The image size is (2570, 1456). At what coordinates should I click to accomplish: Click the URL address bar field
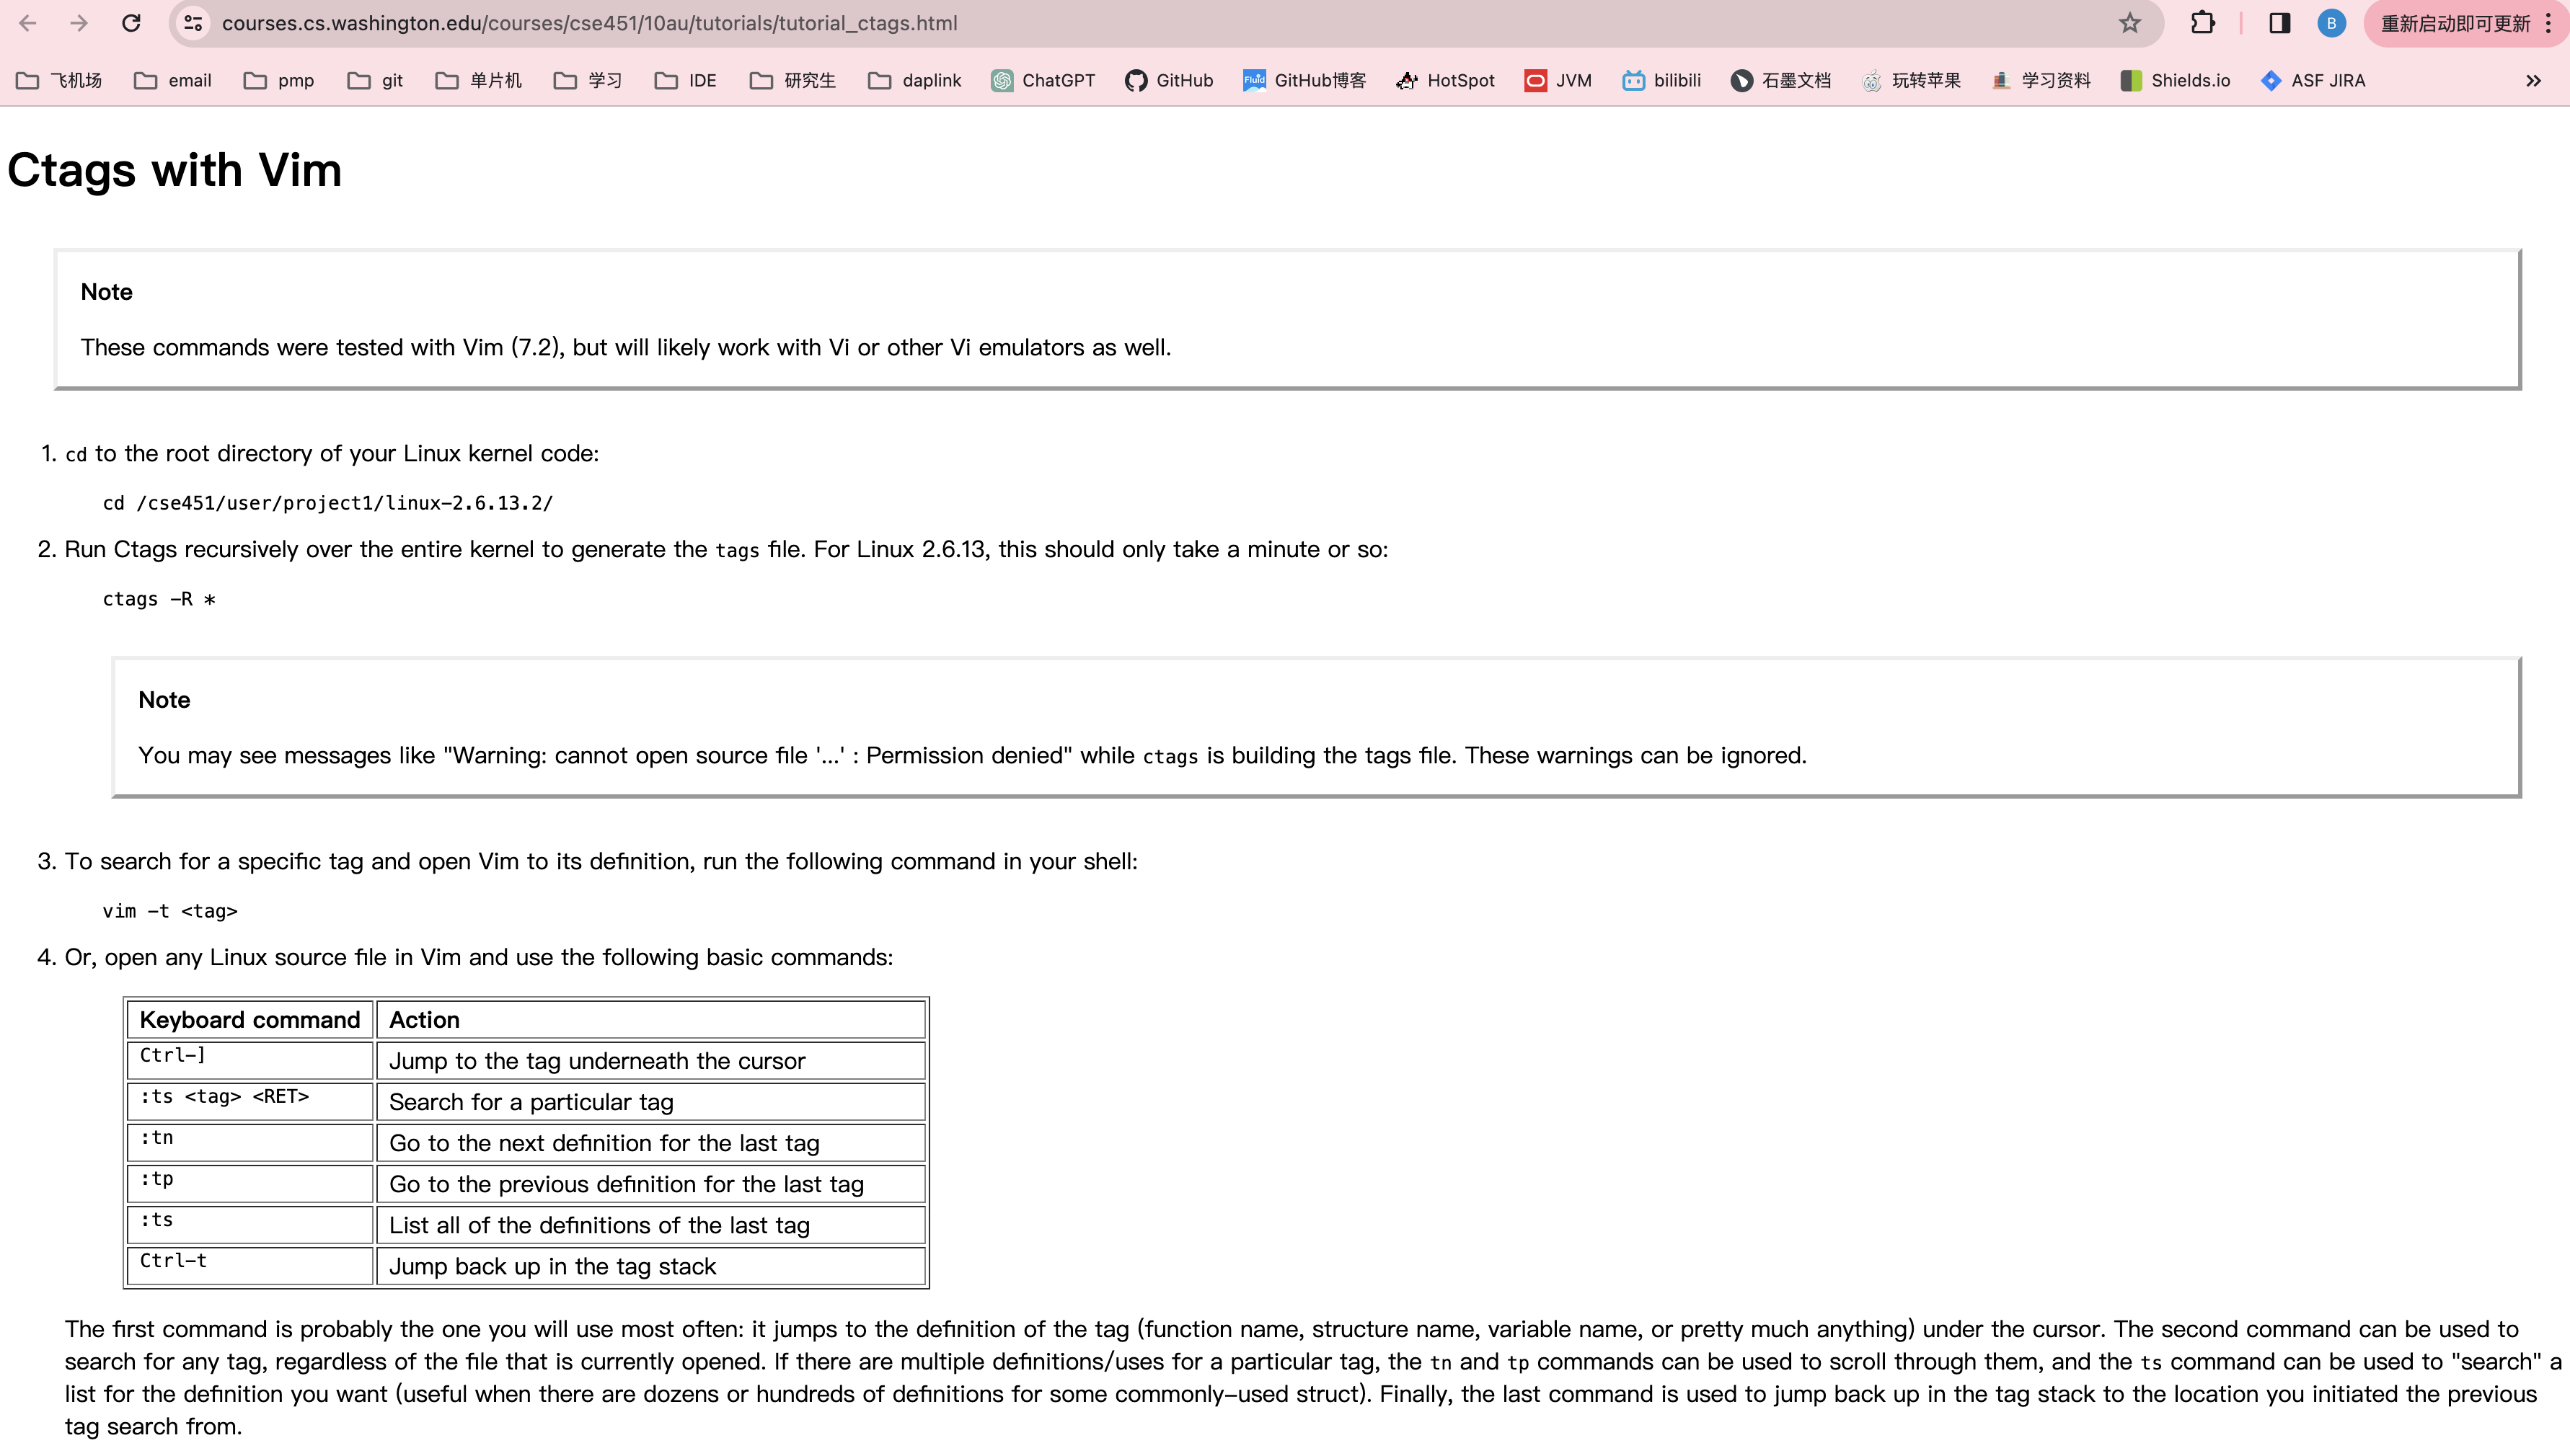[1100, 23]
